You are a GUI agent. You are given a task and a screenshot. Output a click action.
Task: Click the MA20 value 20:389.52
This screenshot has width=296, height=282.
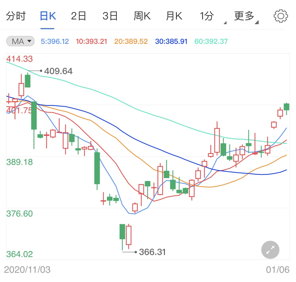coord(131,41)
